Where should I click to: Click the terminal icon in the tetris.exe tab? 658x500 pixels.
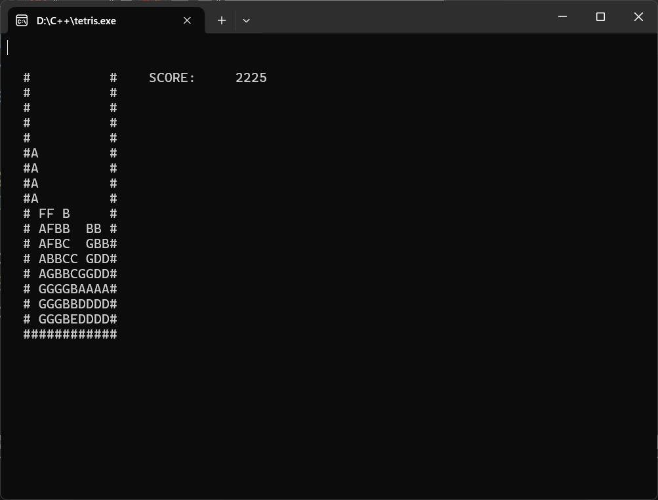(x=22, y=20)
